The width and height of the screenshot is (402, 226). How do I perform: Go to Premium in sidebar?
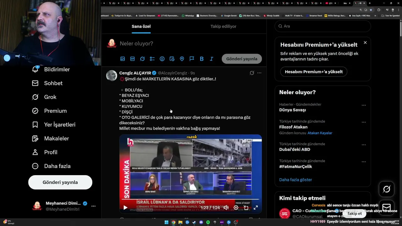49,111
